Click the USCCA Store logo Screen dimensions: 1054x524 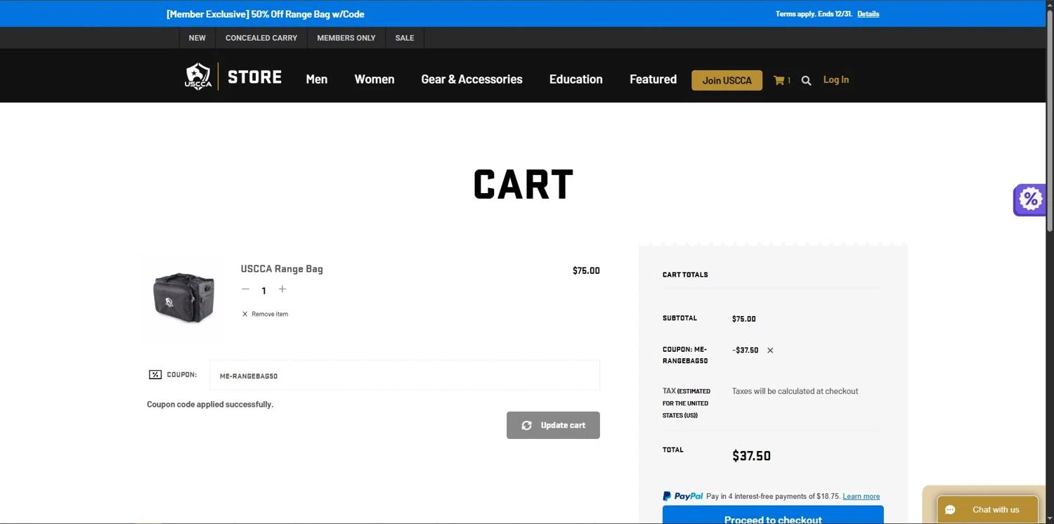pos(233,77)
